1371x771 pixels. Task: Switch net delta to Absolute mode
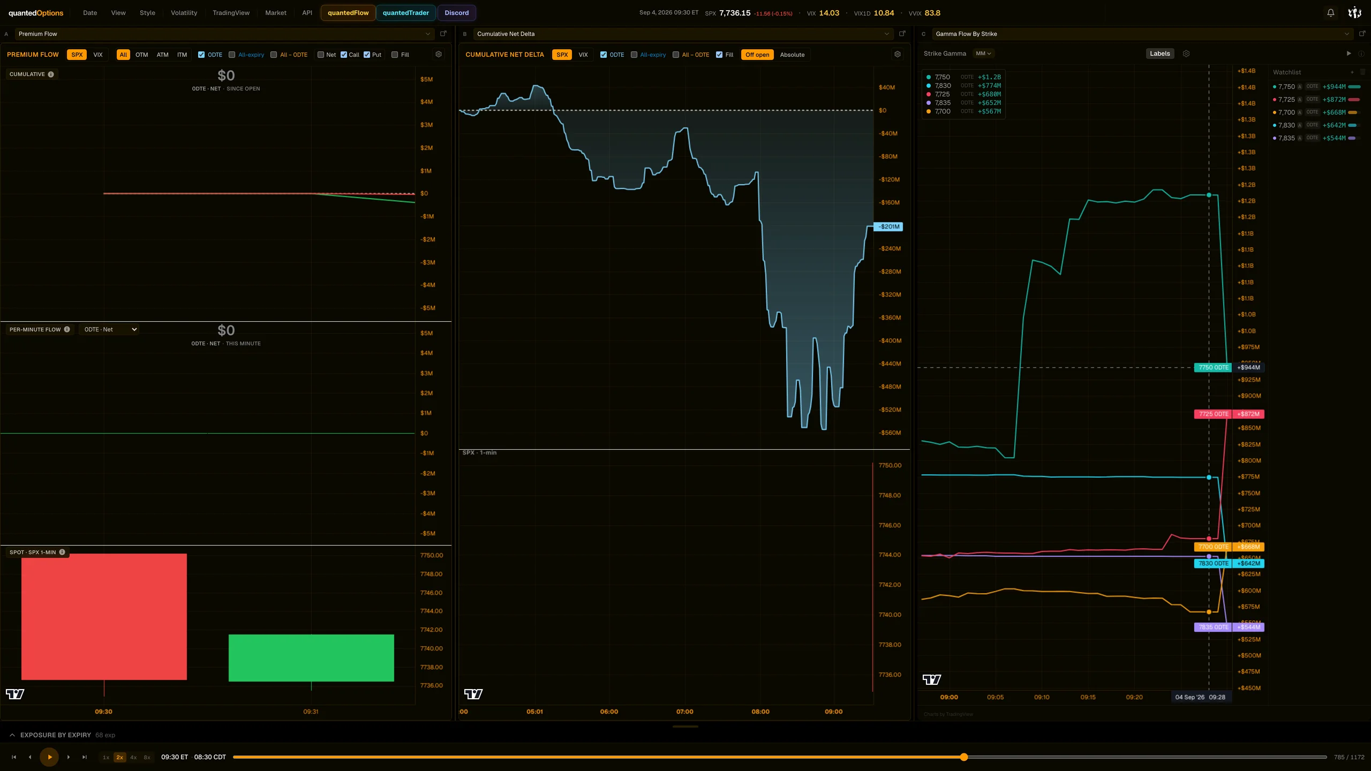pos(792,55)
